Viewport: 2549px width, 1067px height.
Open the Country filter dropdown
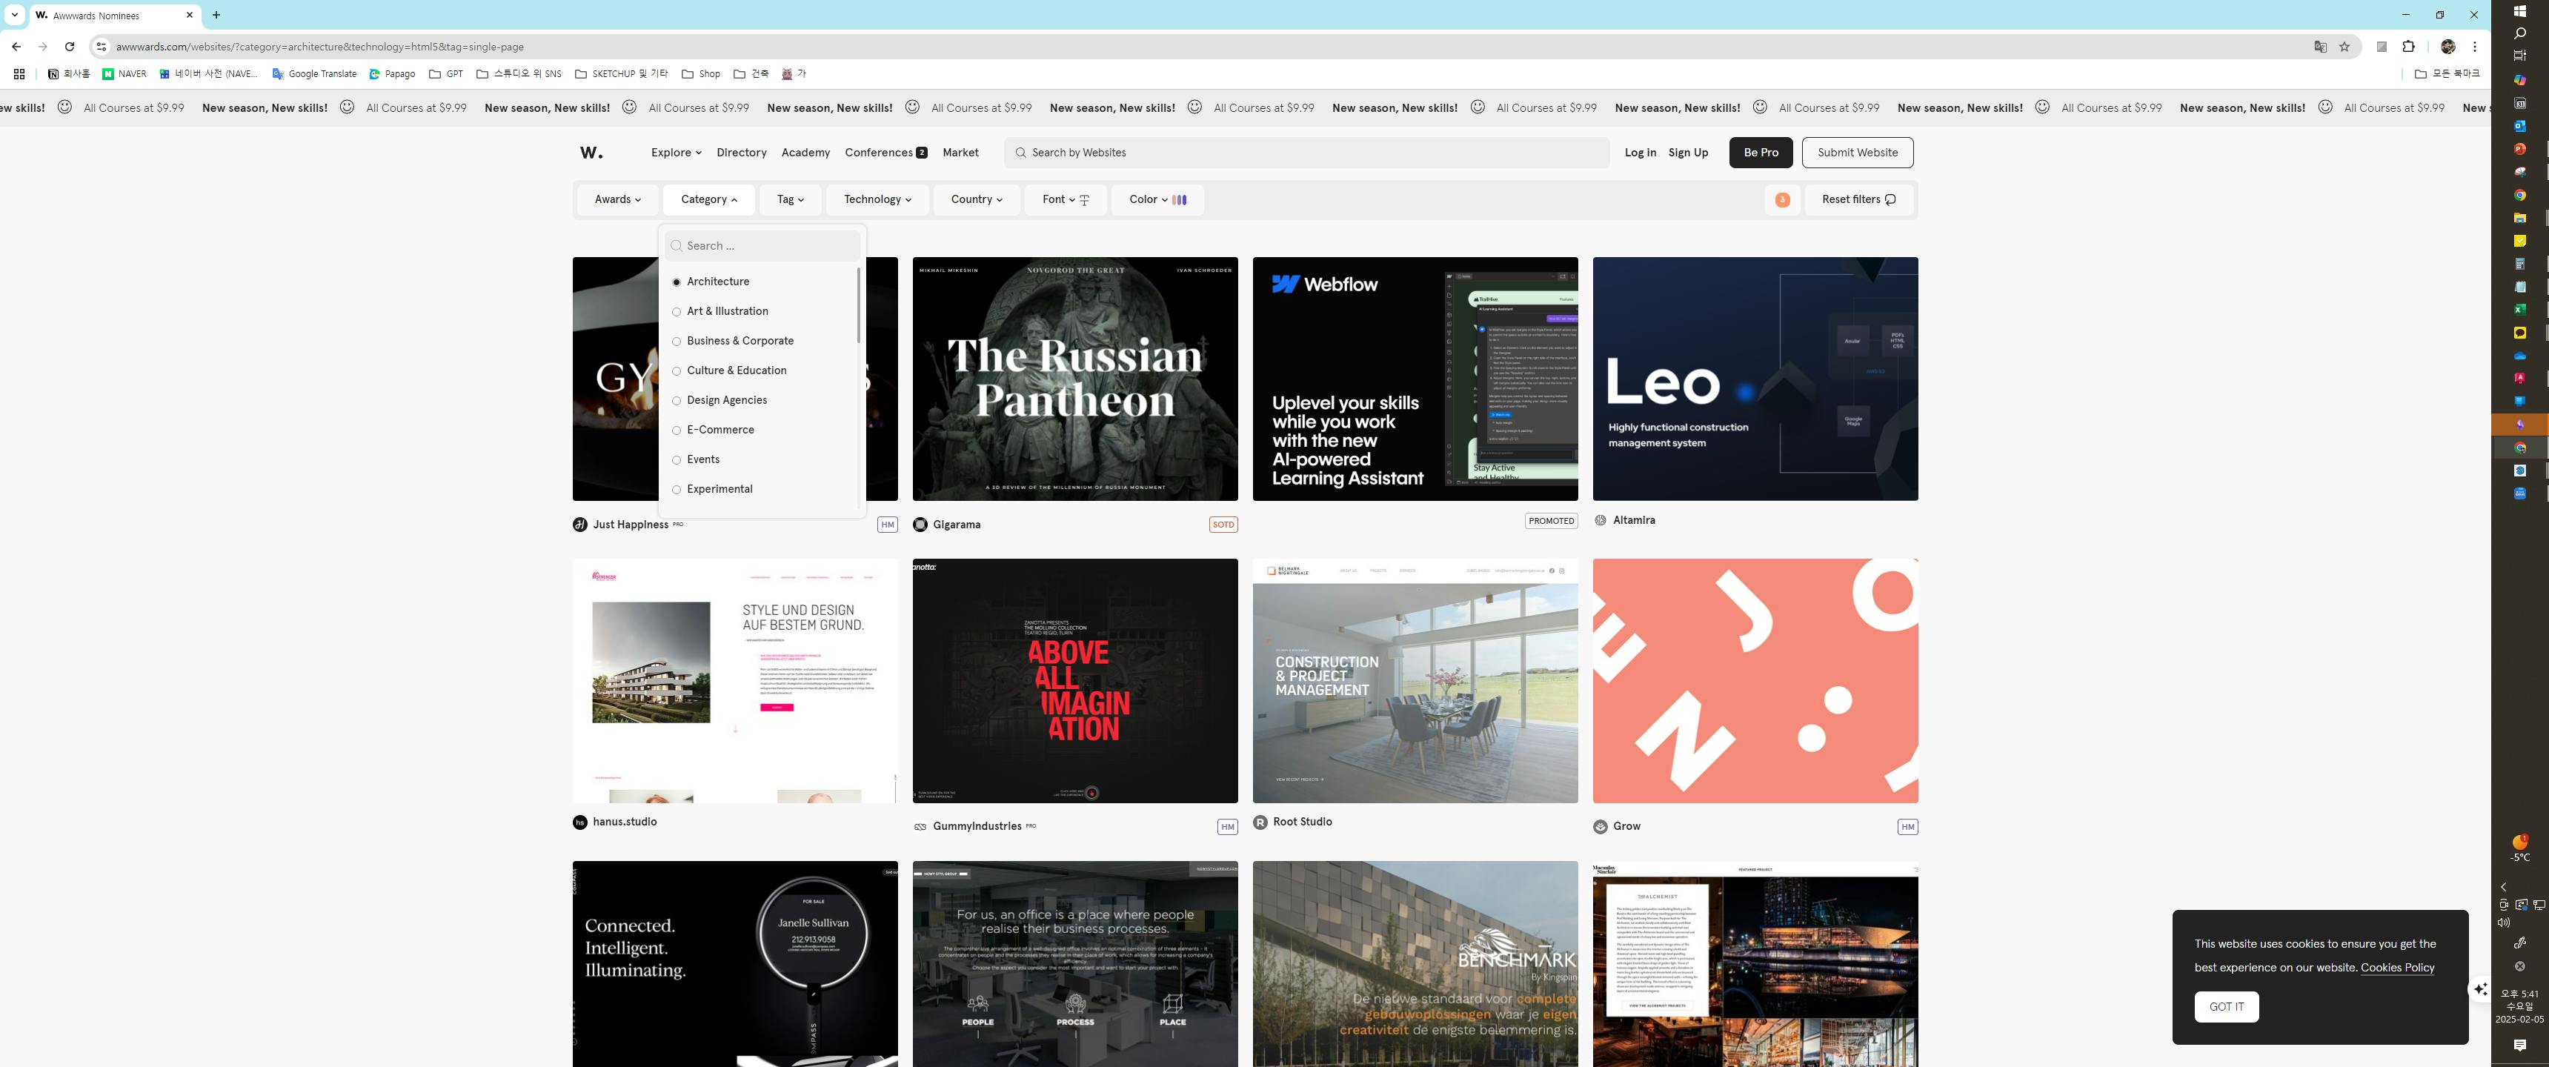(976, 200)
